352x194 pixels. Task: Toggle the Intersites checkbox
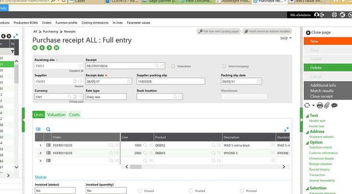(173, 66)
